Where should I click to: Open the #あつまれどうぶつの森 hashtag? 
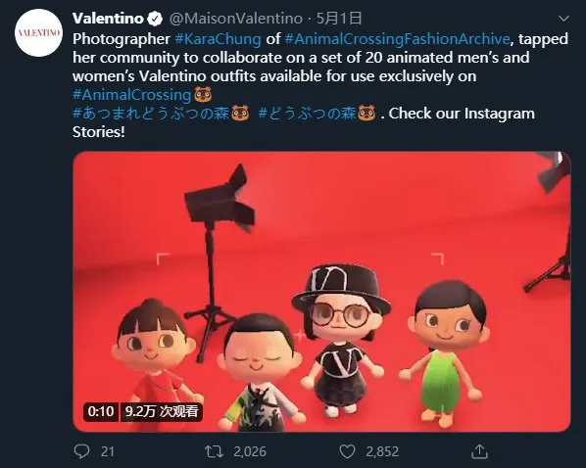151,114
